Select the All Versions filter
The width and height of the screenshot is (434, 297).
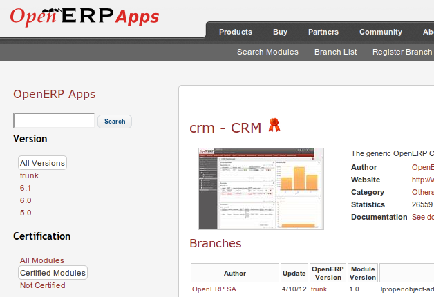(42, 163)
